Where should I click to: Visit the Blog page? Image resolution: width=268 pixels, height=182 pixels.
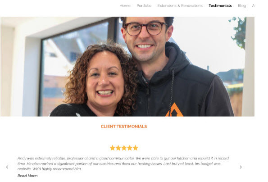coord(242,6)
